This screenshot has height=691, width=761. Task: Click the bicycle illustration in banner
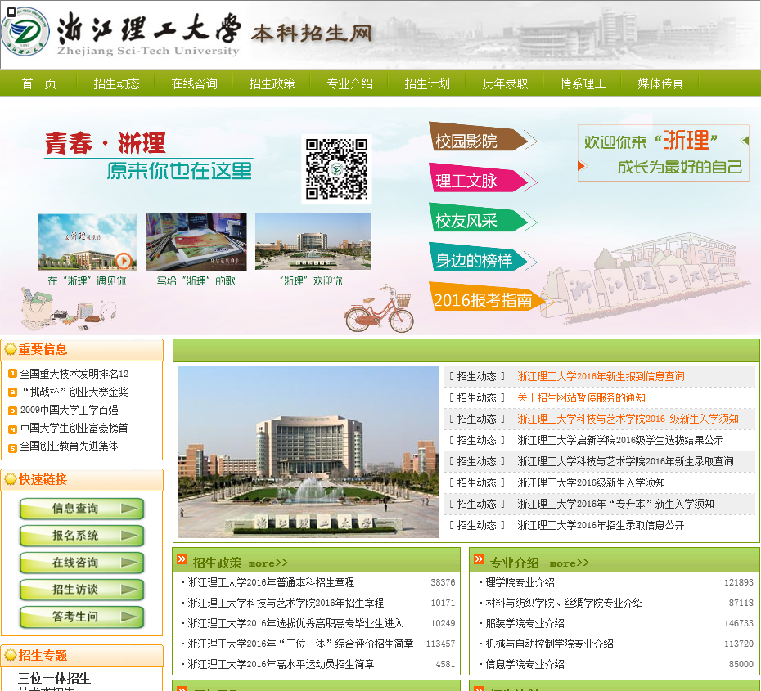click(x=380, y=308)
